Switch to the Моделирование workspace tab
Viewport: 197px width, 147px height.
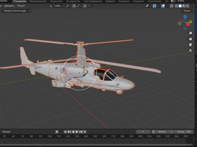[x=38, y=1]
